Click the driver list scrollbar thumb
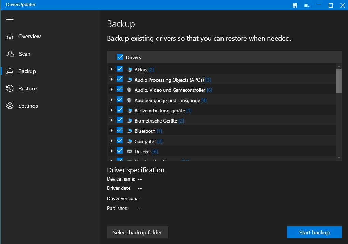This screenshot has height=244, width=348. point(339,81)
